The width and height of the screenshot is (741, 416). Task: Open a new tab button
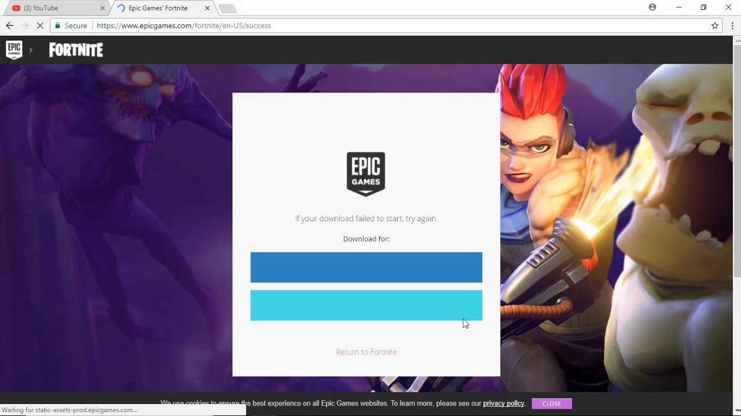[x=228, y=9]
